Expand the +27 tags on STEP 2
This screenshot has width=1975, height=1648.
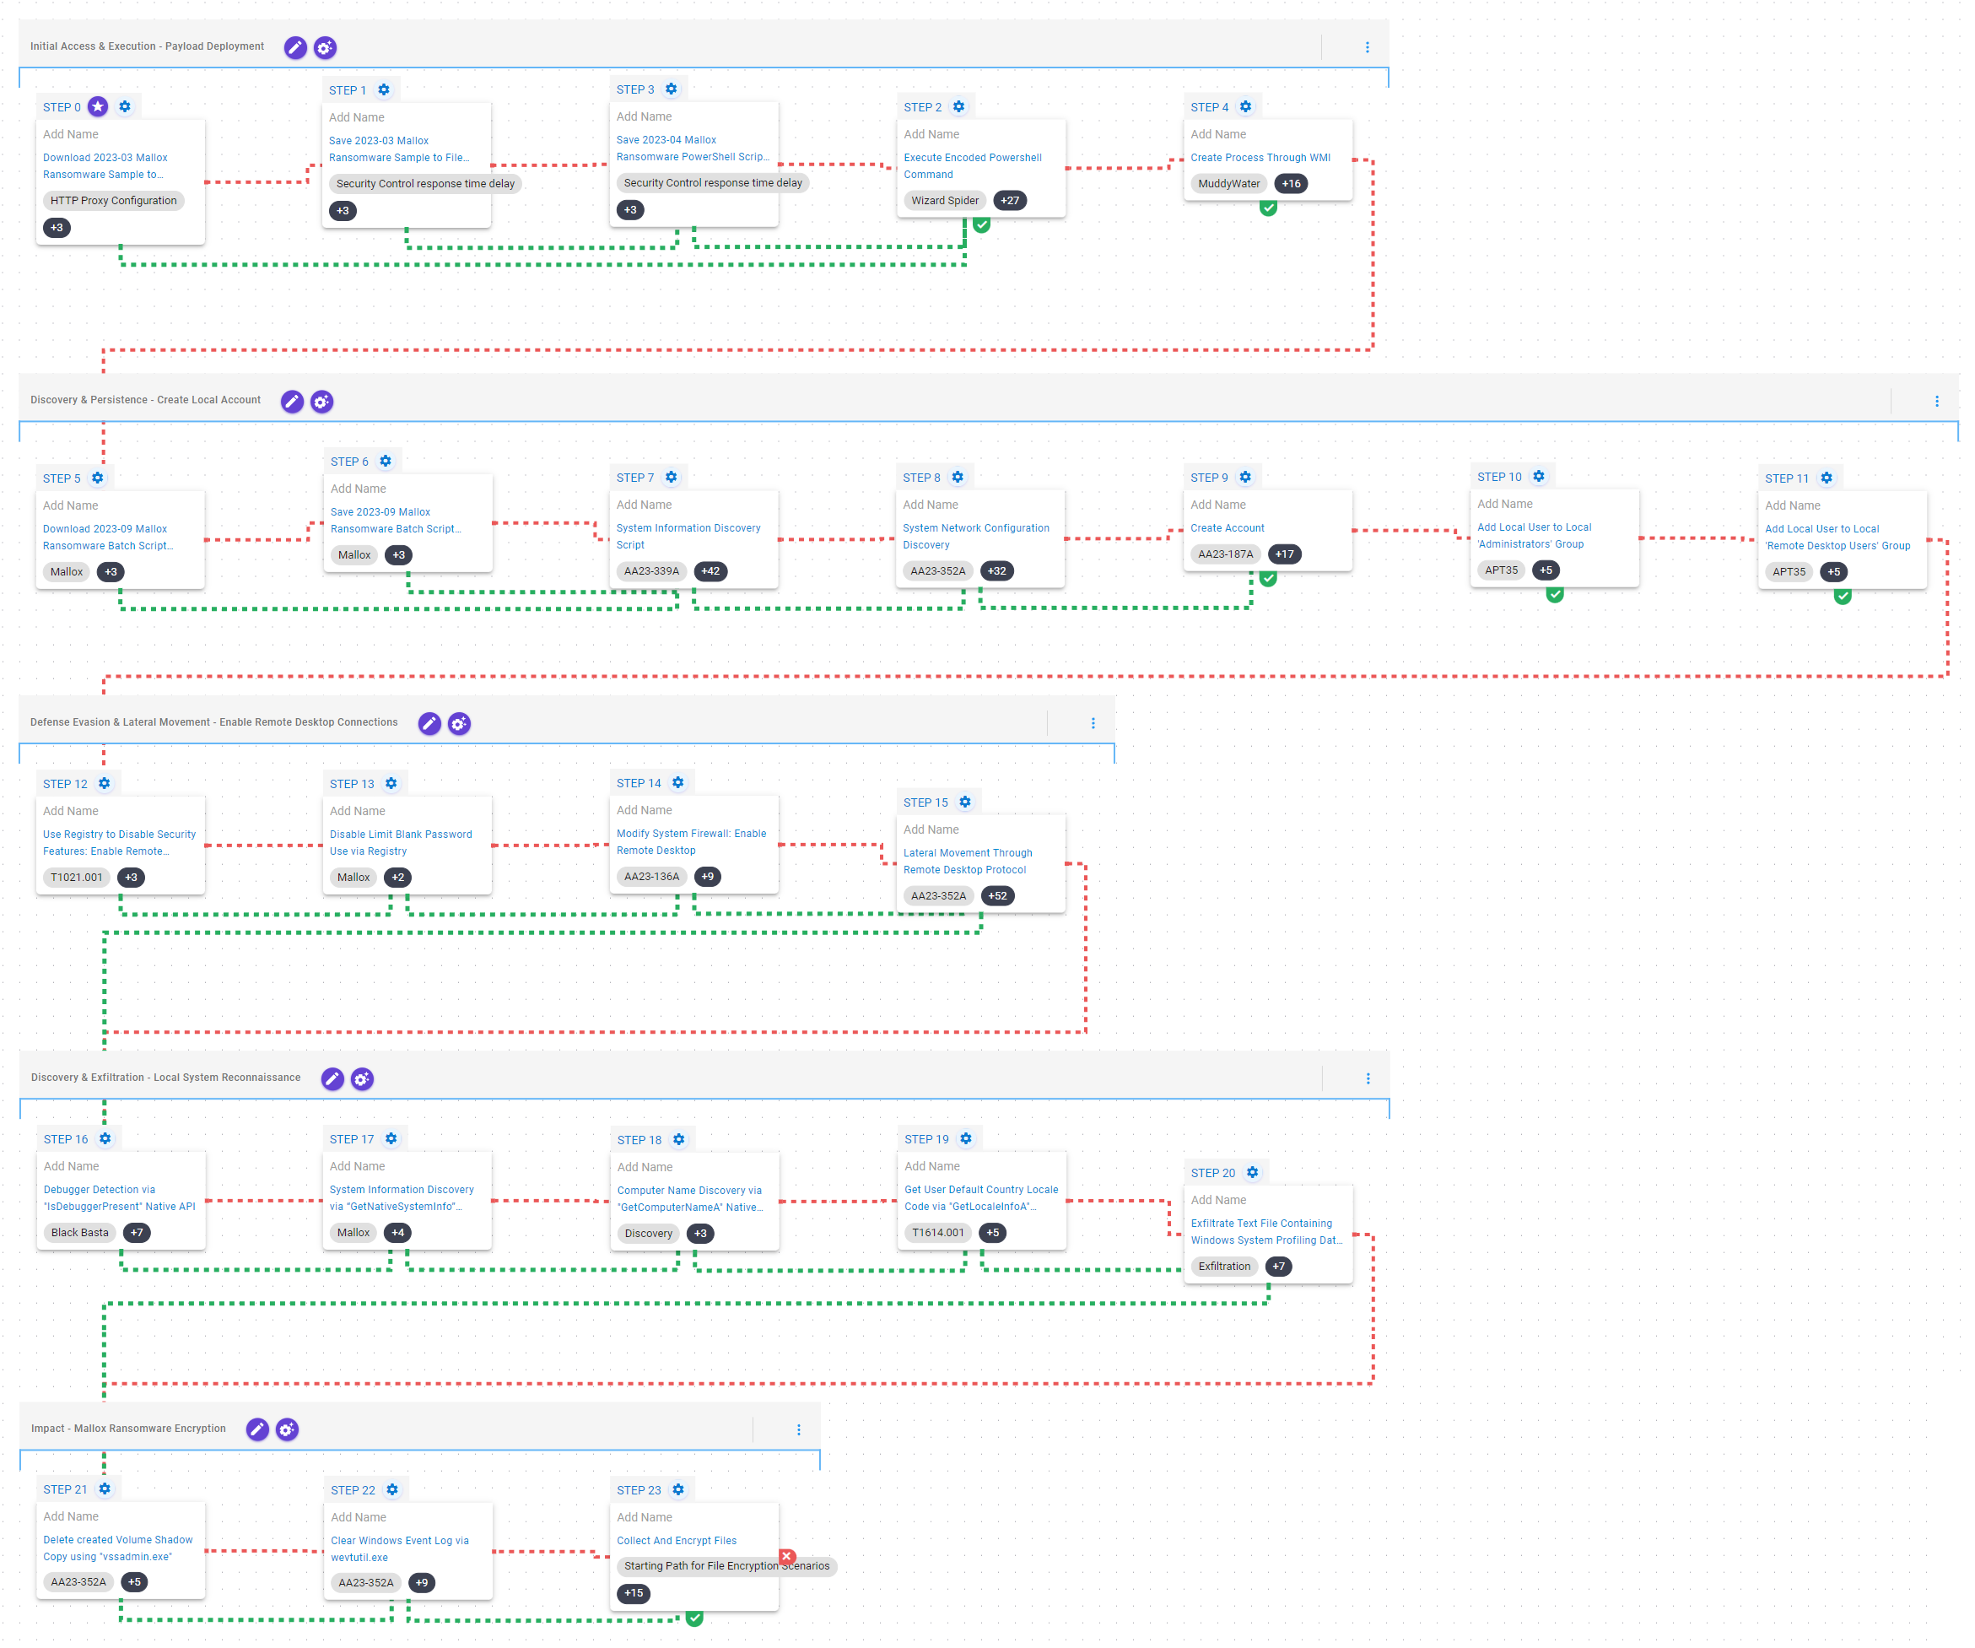pyautogui.click(x=1009, y=200)
